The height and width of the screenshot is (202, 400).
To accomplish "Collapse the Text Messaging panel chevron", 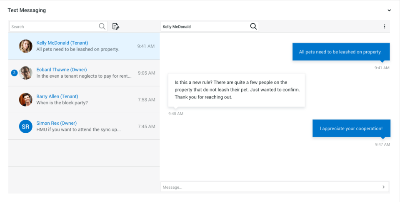I will point(389,10).
